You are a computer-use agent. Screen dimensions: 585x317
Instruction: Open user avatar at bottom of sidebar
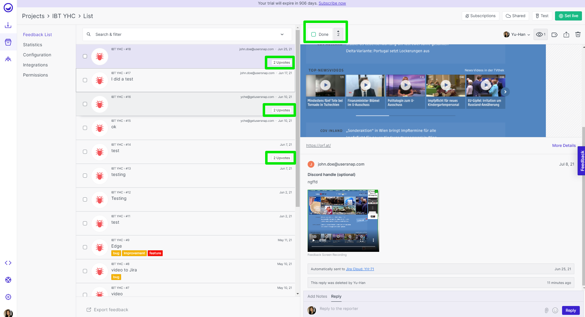(8, 313)
